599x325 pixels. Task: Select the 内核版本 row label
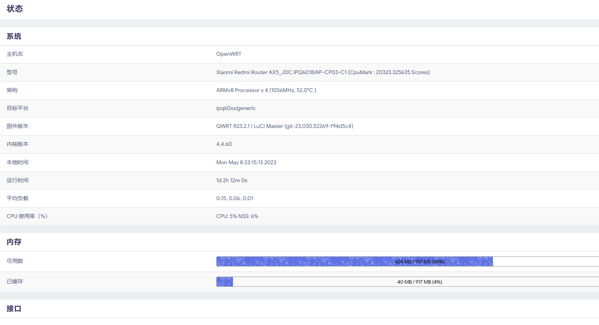tap(18, 144)
